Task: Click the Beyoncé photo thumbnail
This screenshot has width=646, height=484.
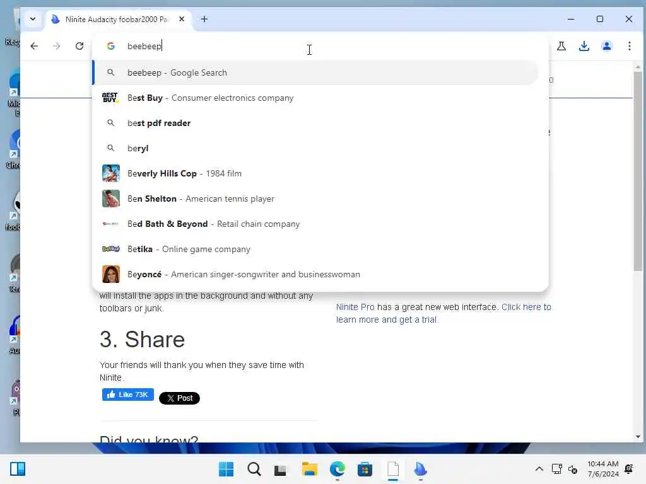Action: point(111,274)
